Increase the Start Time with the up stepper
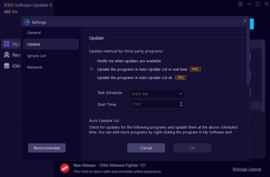 (x=181, y=102)
